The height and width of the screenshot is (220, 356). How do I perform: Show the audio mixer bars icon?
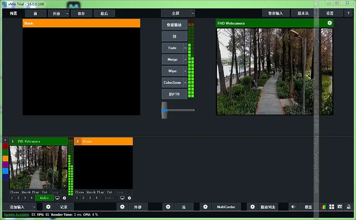tap(324, 207)
